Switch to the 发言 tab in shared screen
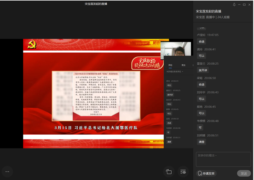254x180 pixels. point(183,65)
